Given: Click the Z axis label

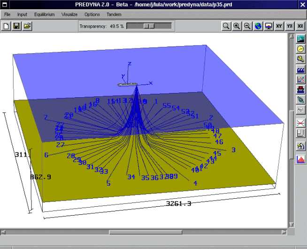Looking at the screenshot, I should click(x=130, y=63).
